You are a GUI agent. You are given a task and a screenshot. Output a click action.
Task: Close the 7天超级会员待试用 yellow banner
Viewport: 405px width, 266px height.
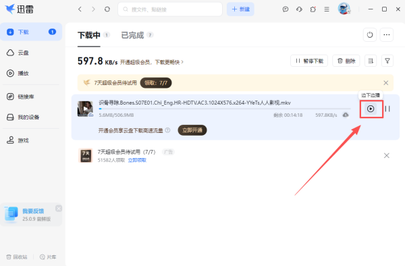[386, 83]
